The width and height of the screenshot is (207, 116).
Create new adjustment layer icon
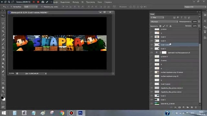click(x=183, y=107)
